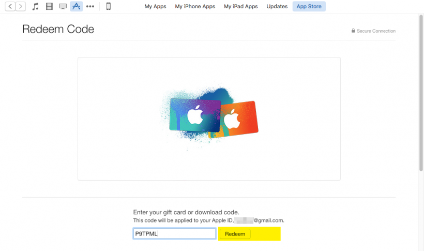Focus the gift card code text field
The height and width of the screenshot is (251, 424).
click(174, 234)
